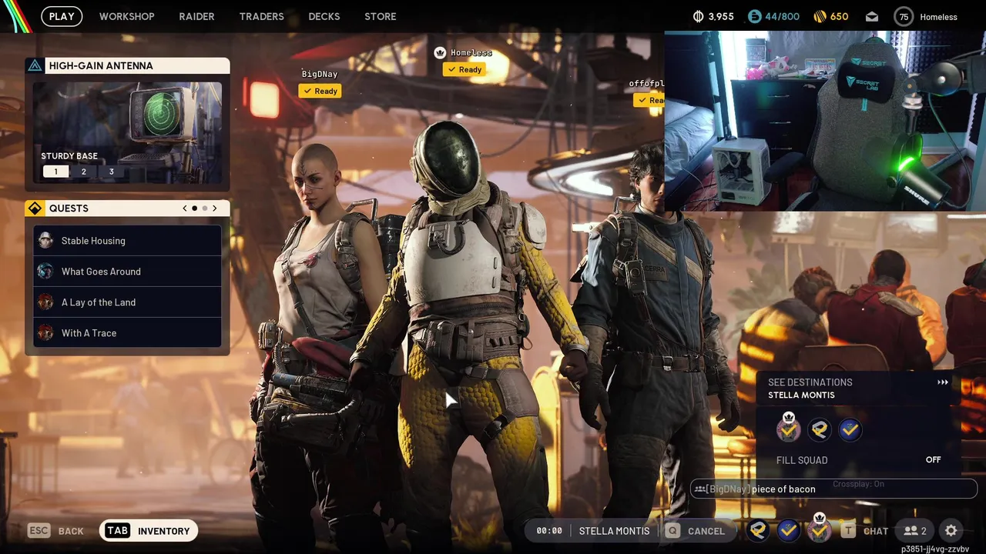Switch to the DECKS tab
Viewport: 986px width, 554px height.
[x=324, y=16]
